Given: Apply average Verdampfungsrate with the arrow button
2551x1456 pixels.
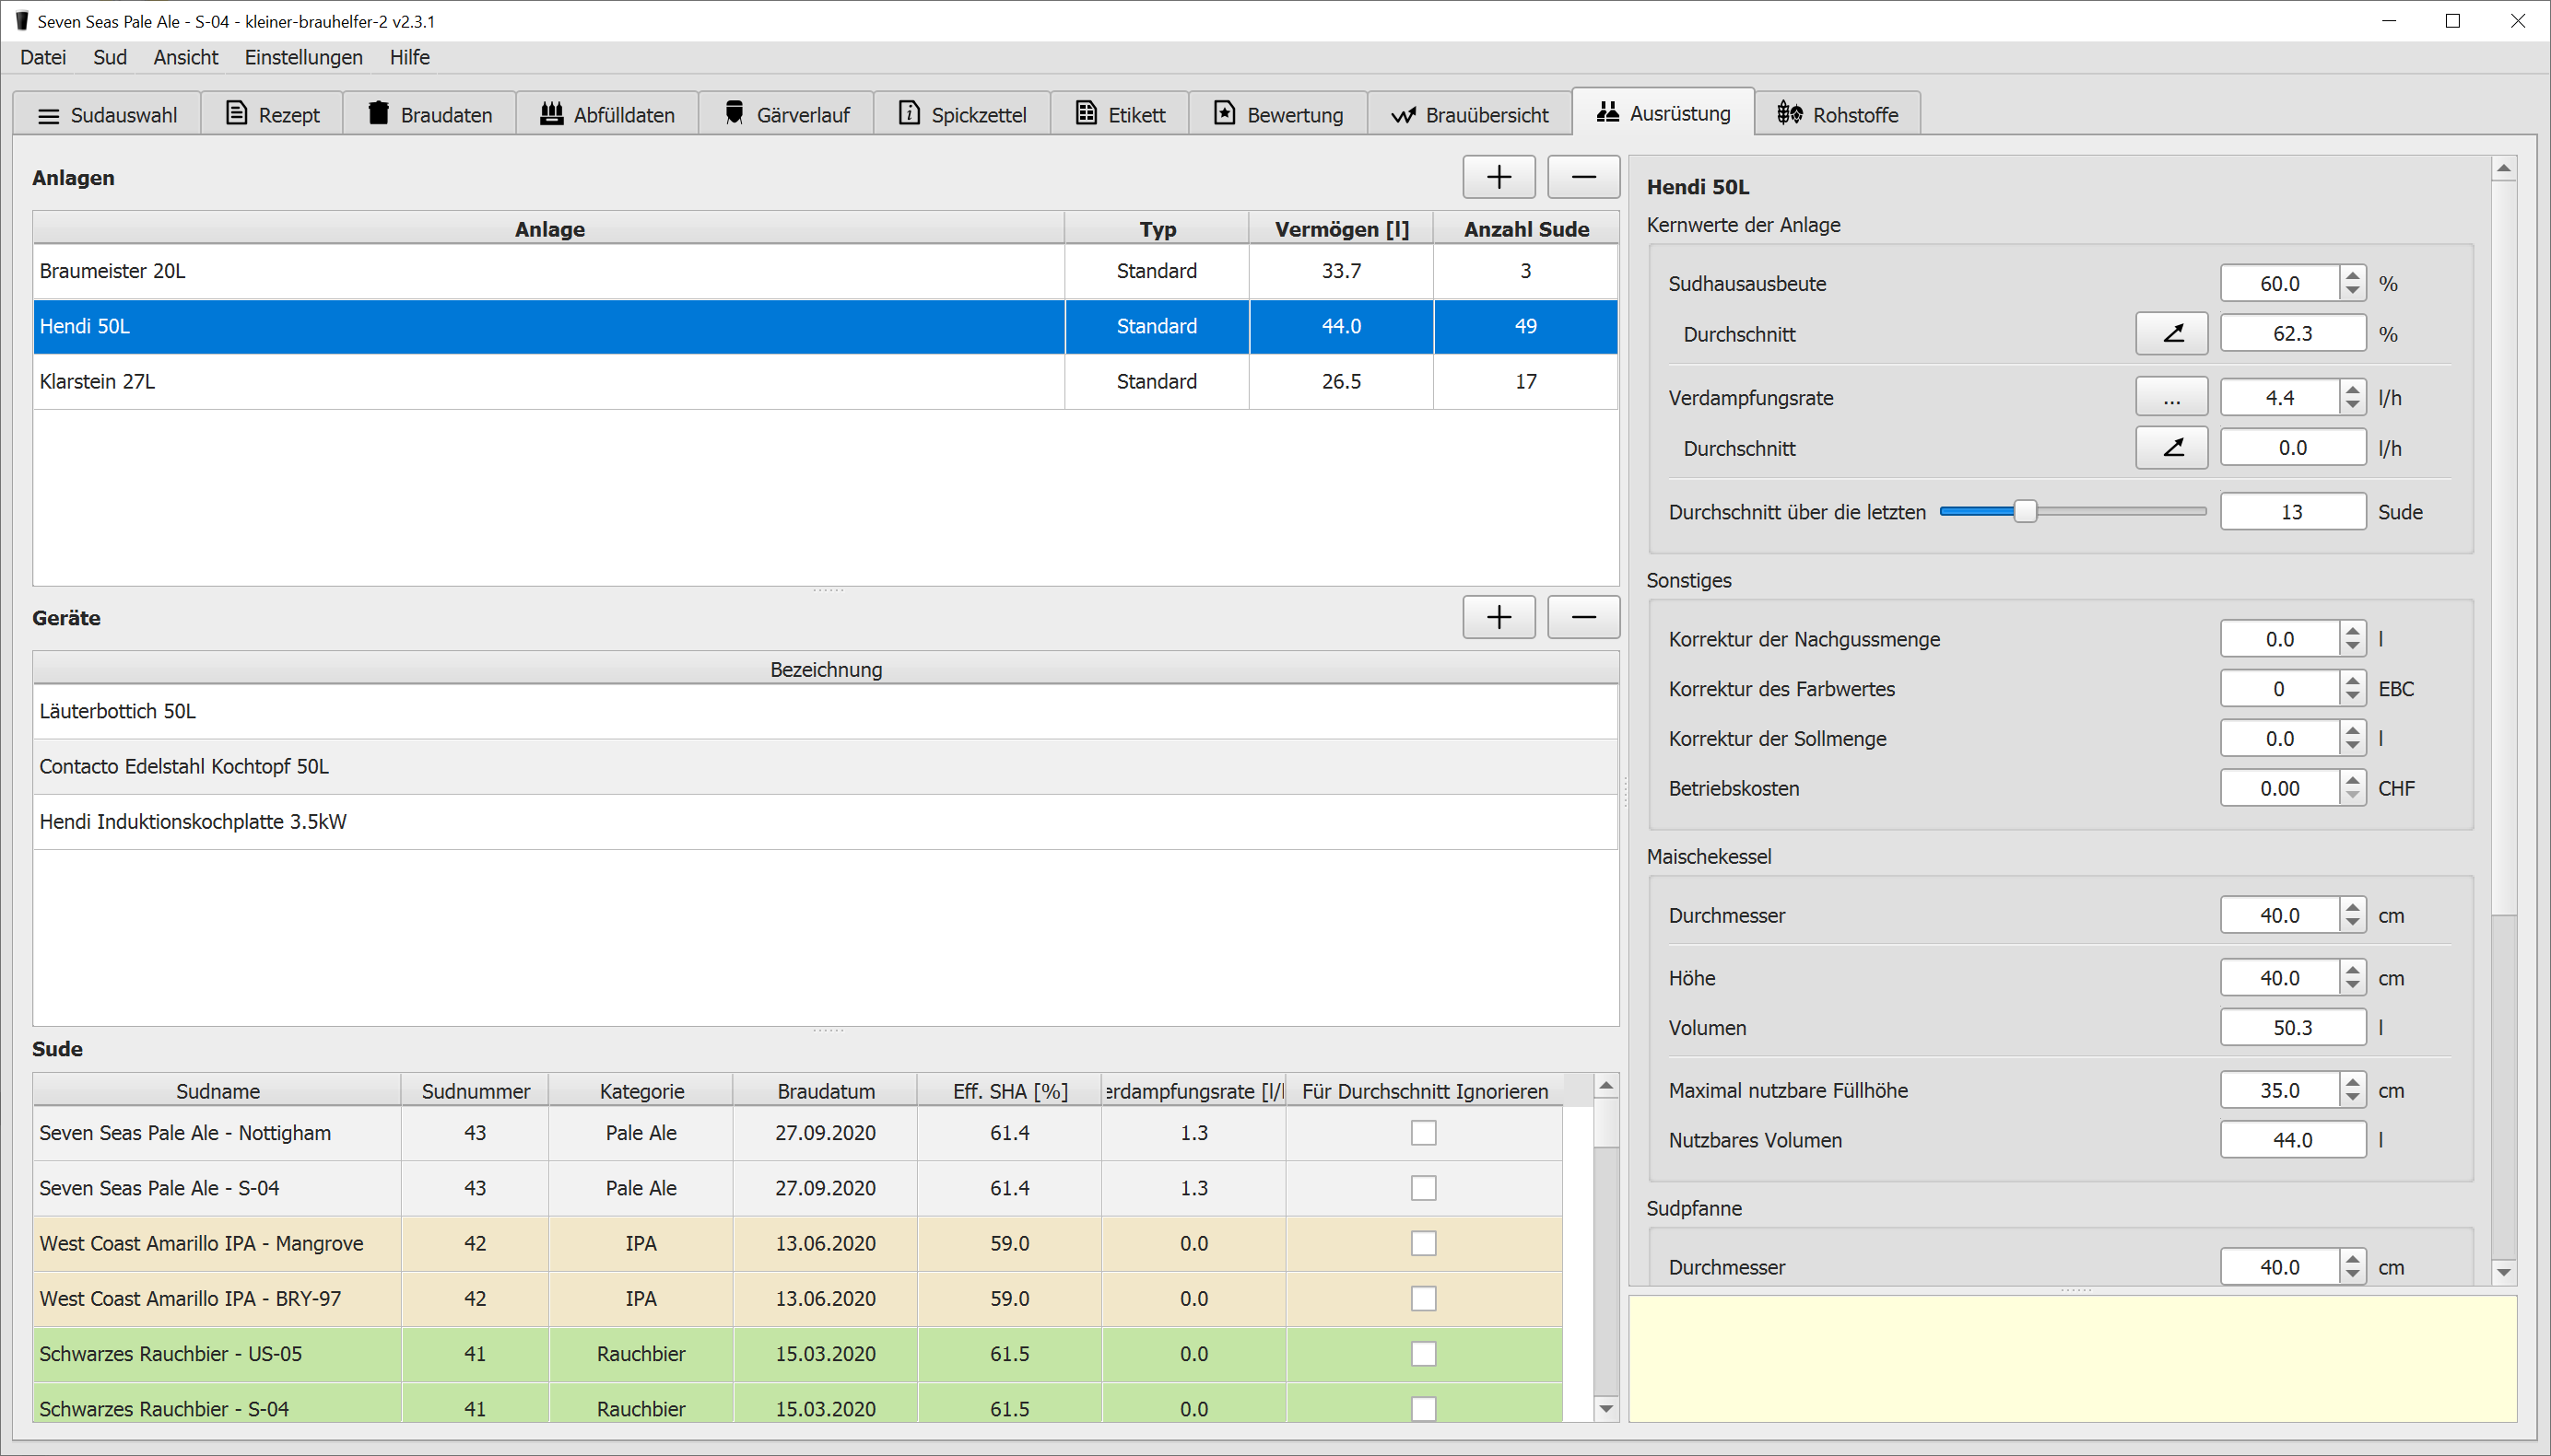Looking at the screenshot, I should (2171, 448).
